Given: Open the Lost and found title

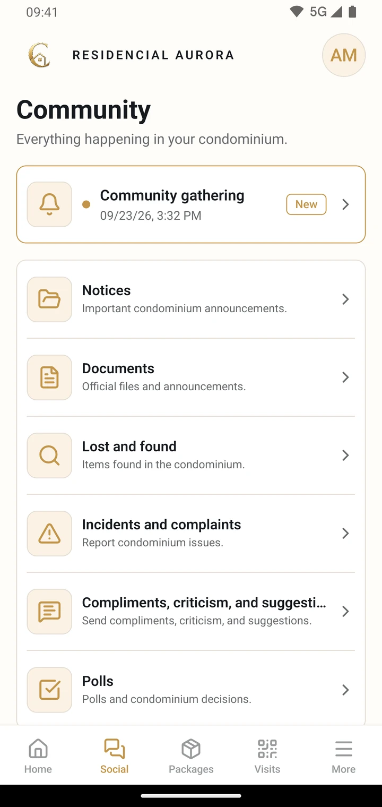Looking at the screenshot, I should point(129,447).
